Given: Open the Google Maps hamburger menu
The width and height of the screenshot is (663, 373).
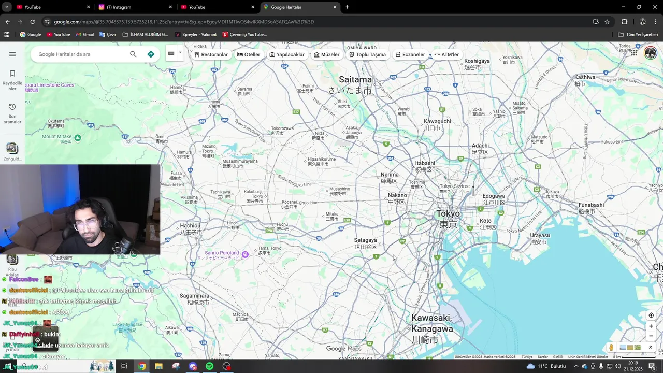Looking at the screenshot, I should (12, 54).
